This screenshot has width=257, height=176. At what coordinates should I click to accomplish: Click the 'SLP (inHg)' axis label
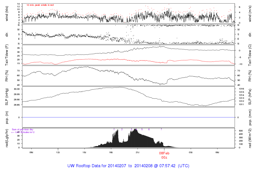[7, 97]
